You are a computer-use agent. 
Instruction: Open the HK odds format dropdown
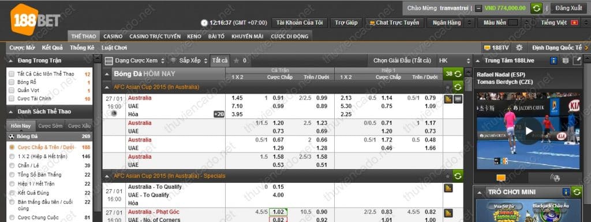(455, 60)
